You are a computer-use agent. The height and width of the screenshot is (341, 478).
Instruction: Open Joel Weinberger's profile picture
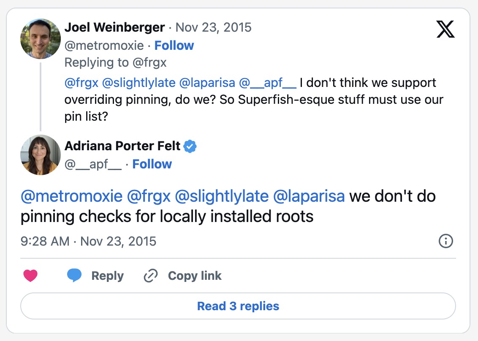(x=41, y=38)
